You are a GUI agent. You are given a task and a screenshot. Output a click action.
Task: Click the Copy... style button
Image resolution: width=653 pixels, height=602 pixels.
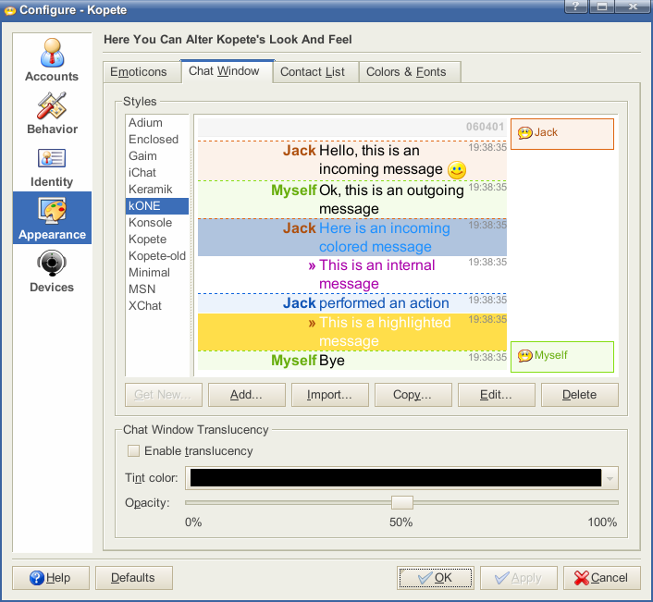tap(413, 395)
